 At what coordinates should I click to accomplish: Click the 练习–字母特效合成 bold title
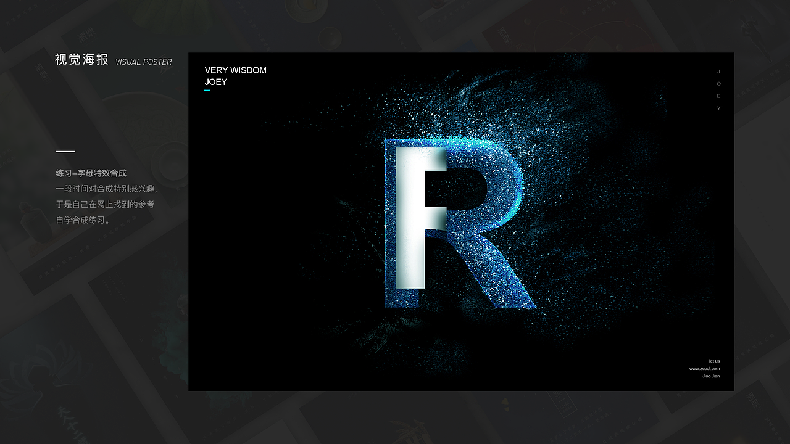91,173
